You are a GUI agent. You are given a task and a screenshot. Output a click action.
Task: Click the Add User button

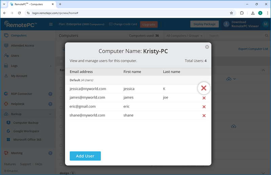(85, 156)
